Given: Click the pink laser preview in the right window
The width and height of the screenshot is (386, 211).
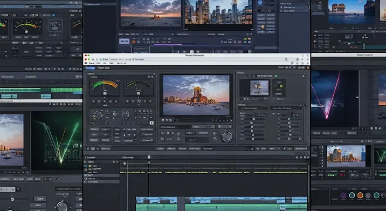Looking at the screenshot, I should [335, 98].
